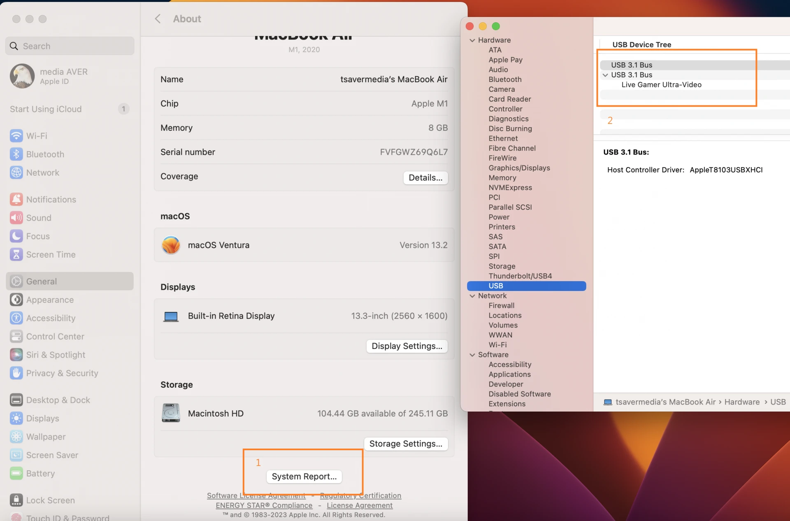The width and height of the screenshot is (790, 521).
Task: Open Focus moon icon settings
Action: click(16, 236)
